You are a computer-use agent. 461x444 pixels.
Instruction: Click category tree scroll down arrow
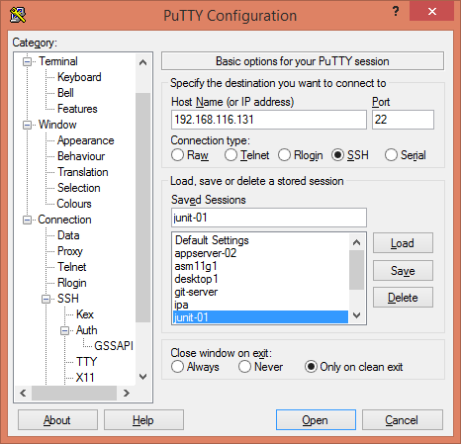click(142, 377)
